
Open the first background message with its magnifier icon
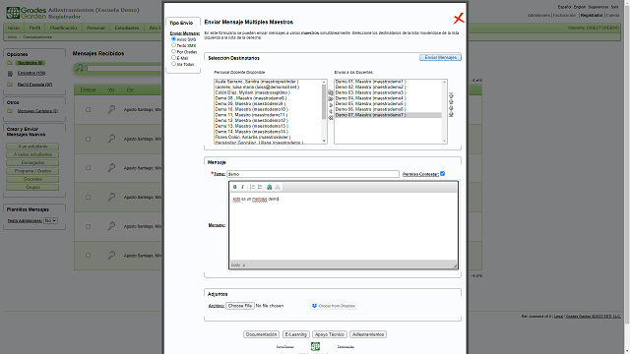coord(111,109)
